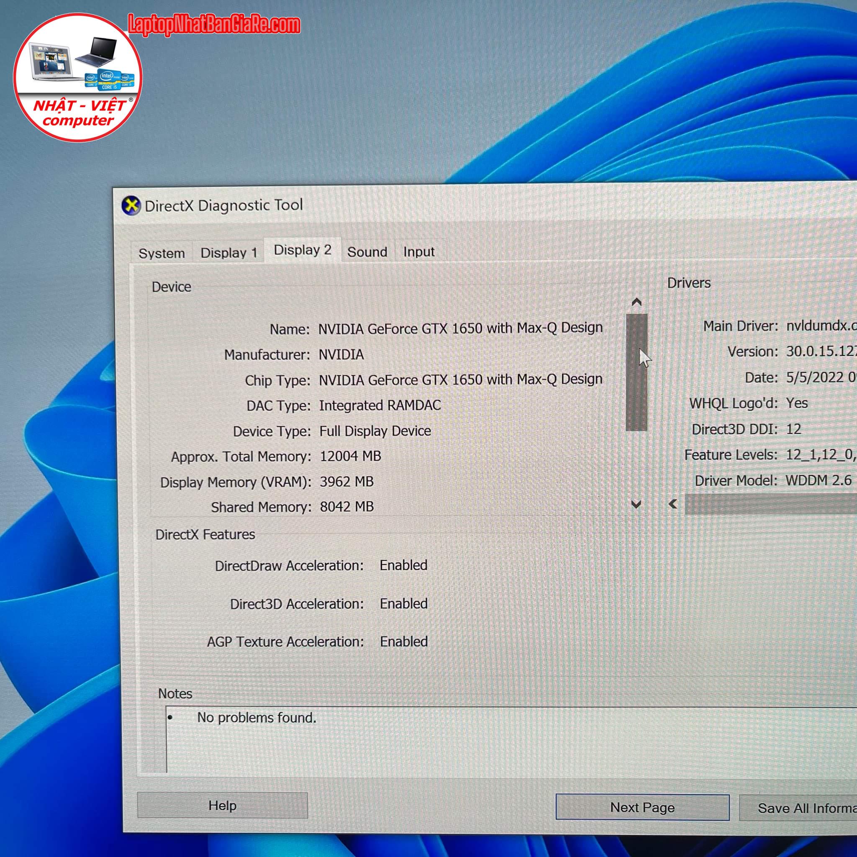This screenshot has width=857, height=857.
Task: Go to the Sound tab
Action: (367, 252)
